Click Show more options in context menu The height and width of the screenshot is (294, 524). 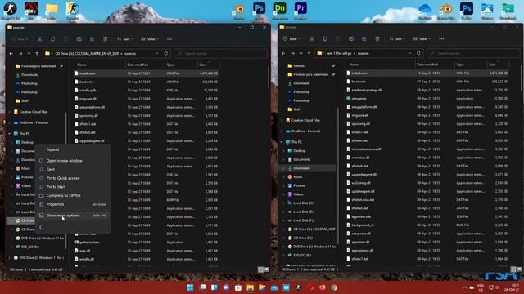[73, 216]
